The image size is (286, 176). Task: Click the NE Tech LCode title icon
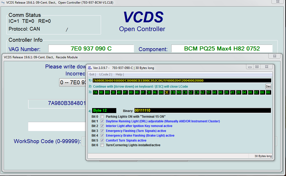click(90, 68)
